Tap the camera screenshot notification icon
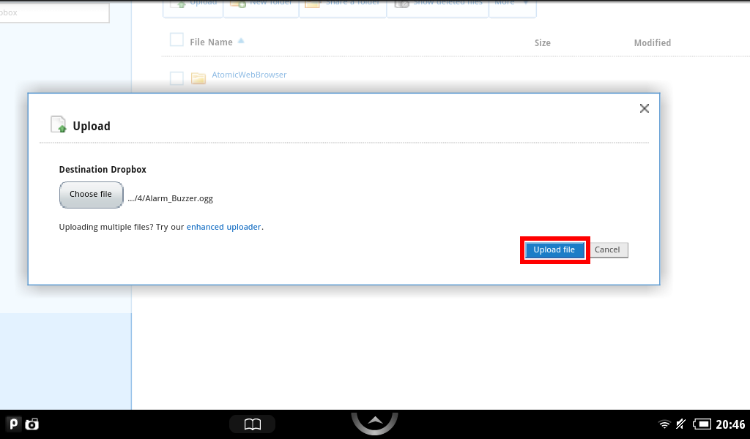 click(x=32, y=424)
